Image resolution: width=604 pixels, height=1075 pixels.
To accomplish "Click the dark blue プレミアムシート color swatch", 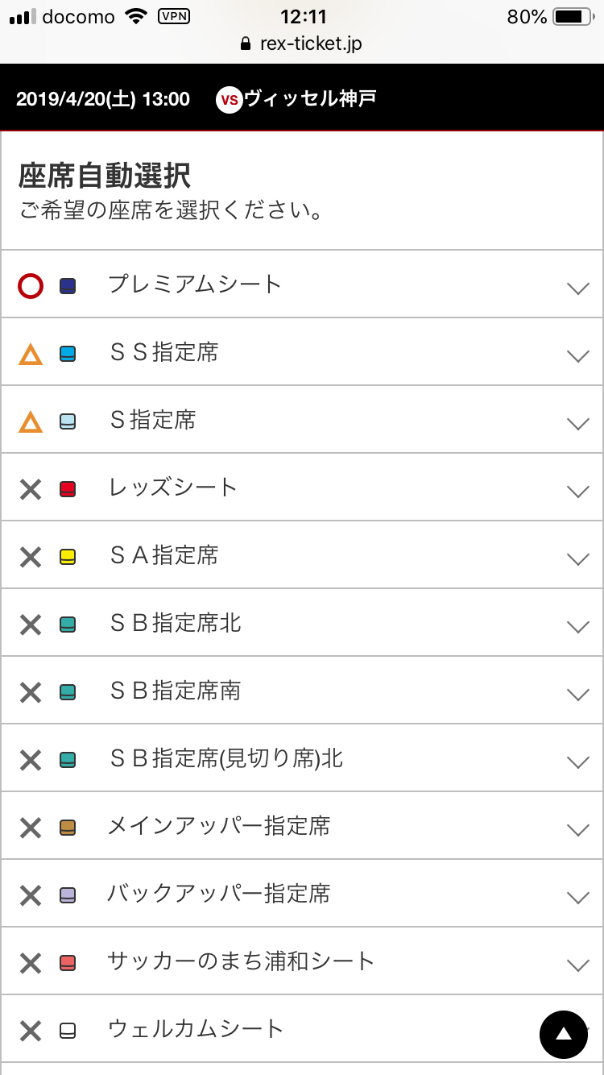I will (68, 285).
